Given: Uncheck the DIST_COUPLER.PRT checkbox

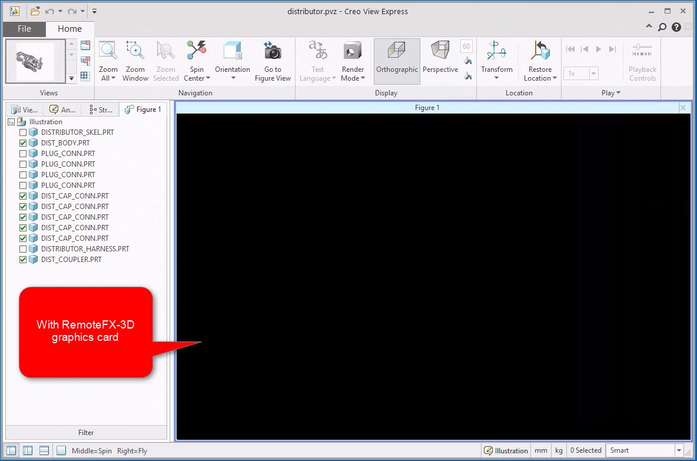Looking at the screenshot, I should [x=23, y=260].
